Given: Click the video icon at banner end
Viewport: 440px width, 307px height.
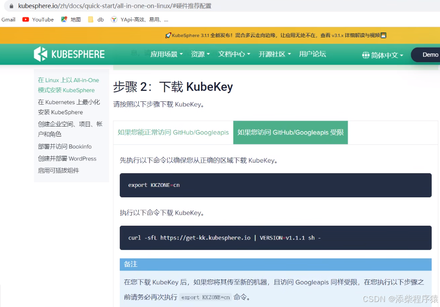Looking at the screenshot, I should tap(383, 35).
